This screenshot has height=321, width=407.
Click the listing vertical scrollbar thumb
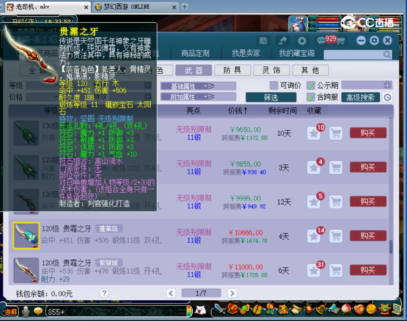391,247
